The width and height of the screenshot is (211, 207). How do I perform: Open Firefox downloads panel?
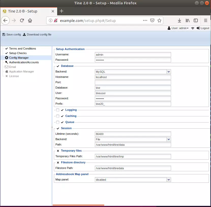pyautogui.click(x=179, y=20)
